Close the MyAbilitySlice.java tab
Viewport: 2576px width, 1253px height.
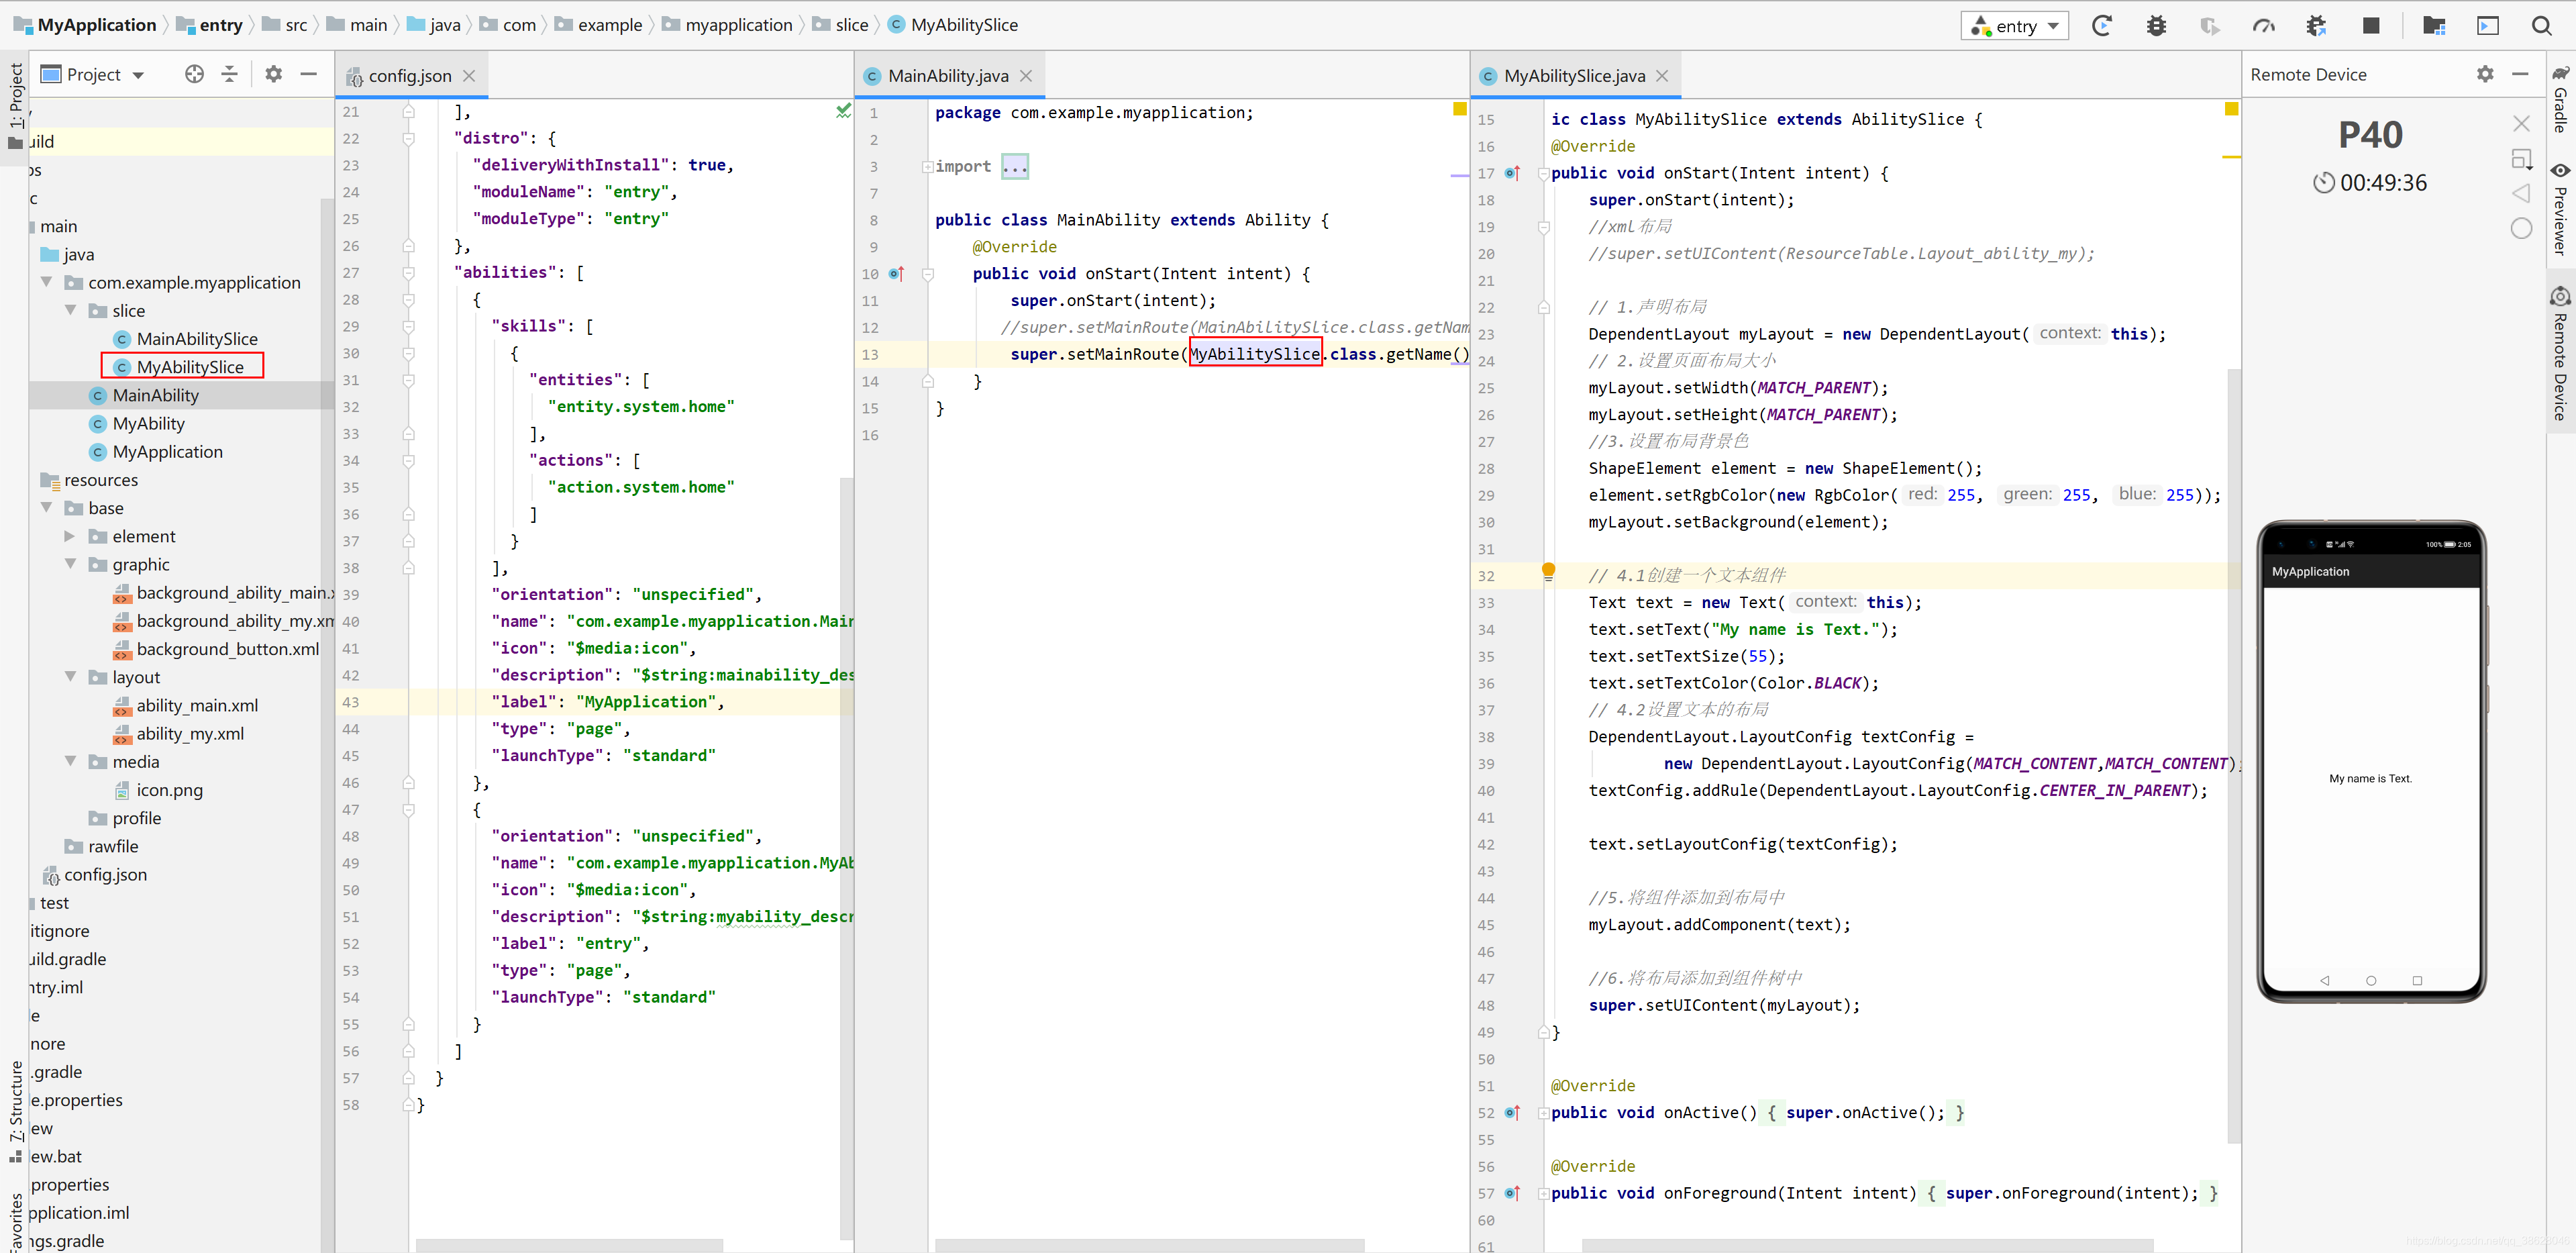[1662, 76]
